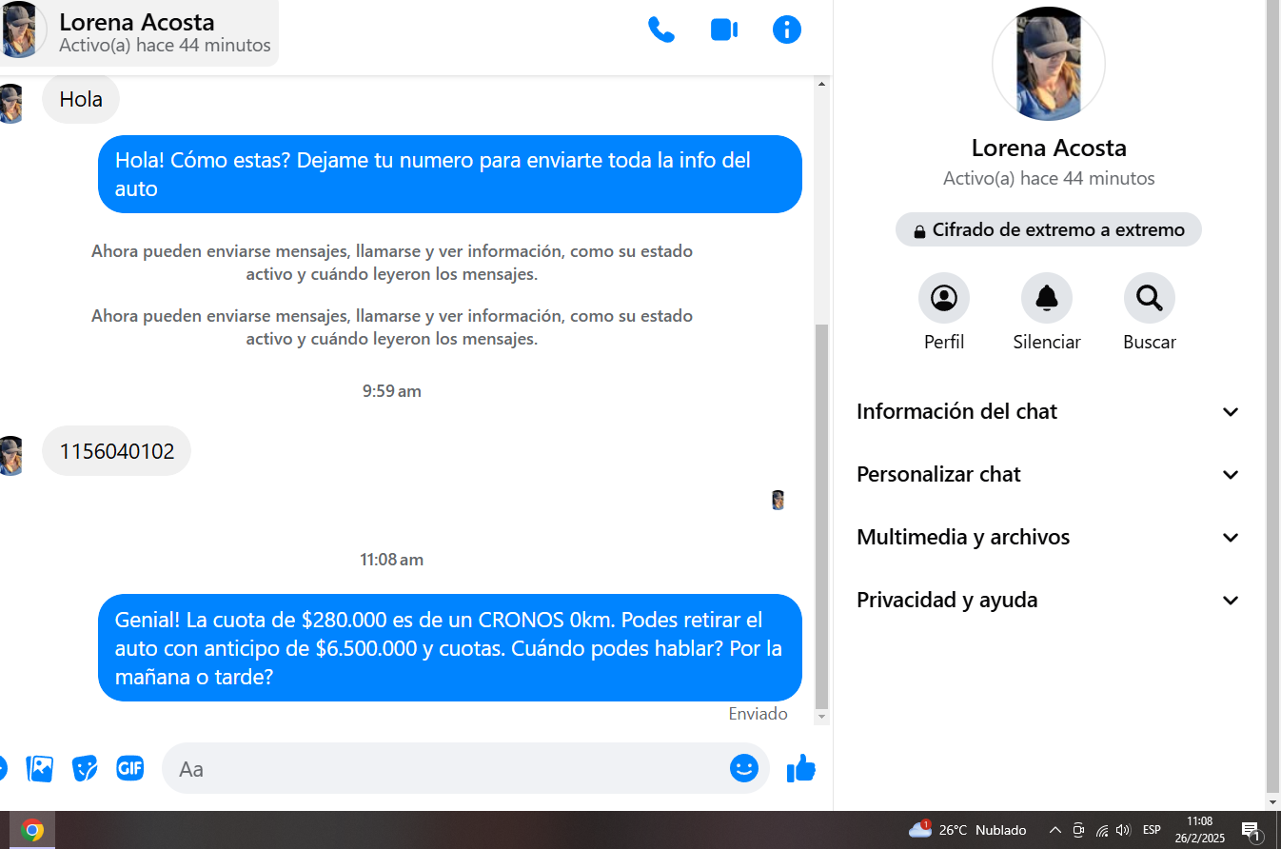This screenshot has height=849, width=1281.
Task: Open the large profile picture in the side panel
Action: [x=1049, y=64]
